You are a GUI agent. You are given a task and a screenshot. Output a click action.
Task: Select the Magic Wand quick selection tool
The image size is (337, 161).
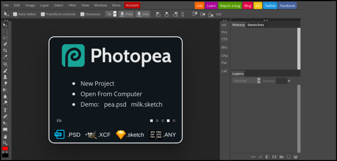(x=5, y=44)
